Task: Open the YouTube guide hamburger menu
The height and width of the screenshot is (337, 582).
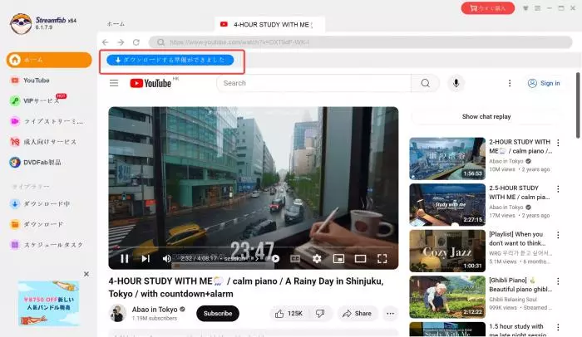Action: point(114,83)
